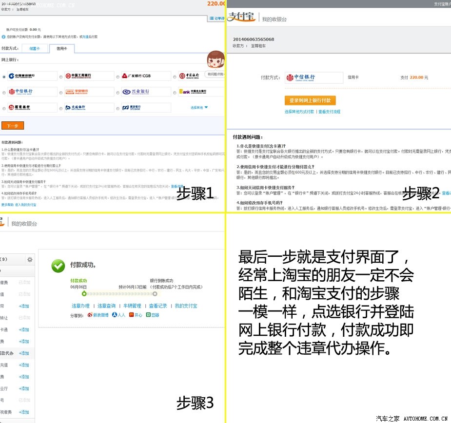The height and width of the screenshot is (423, 451).
Task: Open the 查看记录 link
Action: [158, 306]
